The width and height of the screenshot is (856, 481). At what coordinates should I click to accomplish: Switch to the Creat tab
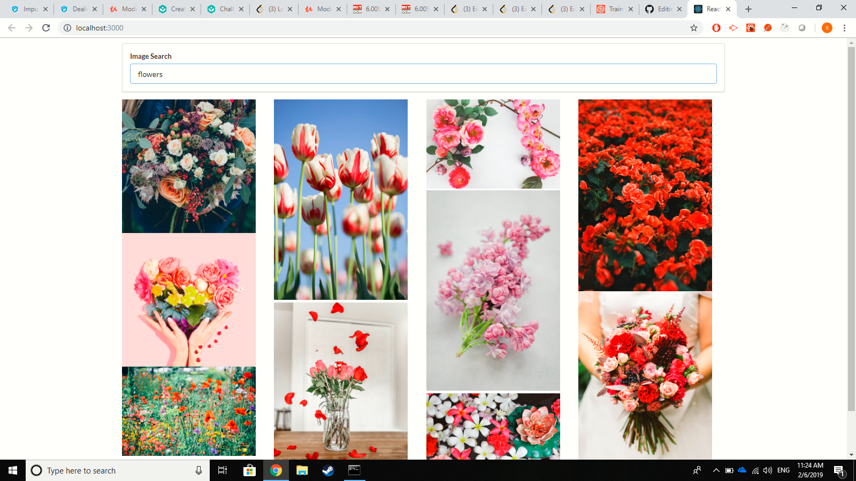pyautogui.click(x=177, y=9)
